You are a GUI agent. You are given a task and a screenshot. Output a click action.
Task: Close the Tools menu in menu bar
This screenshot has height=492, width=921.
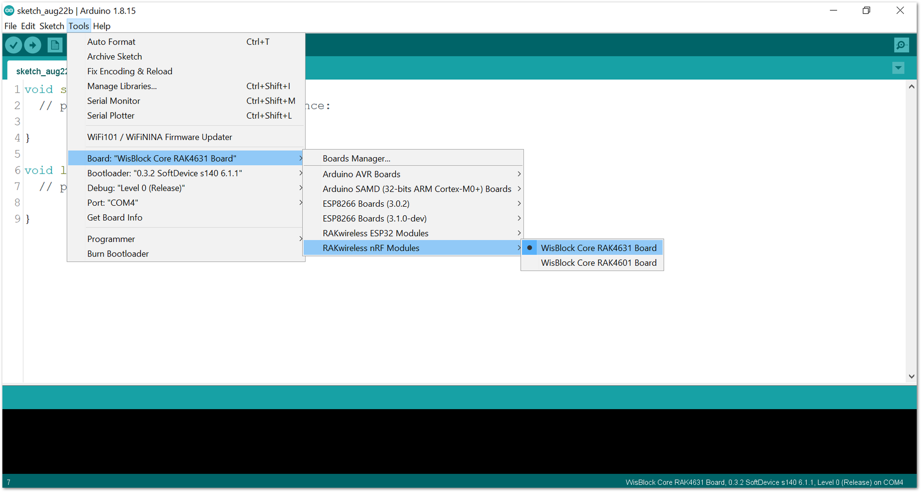coord(79,26)
